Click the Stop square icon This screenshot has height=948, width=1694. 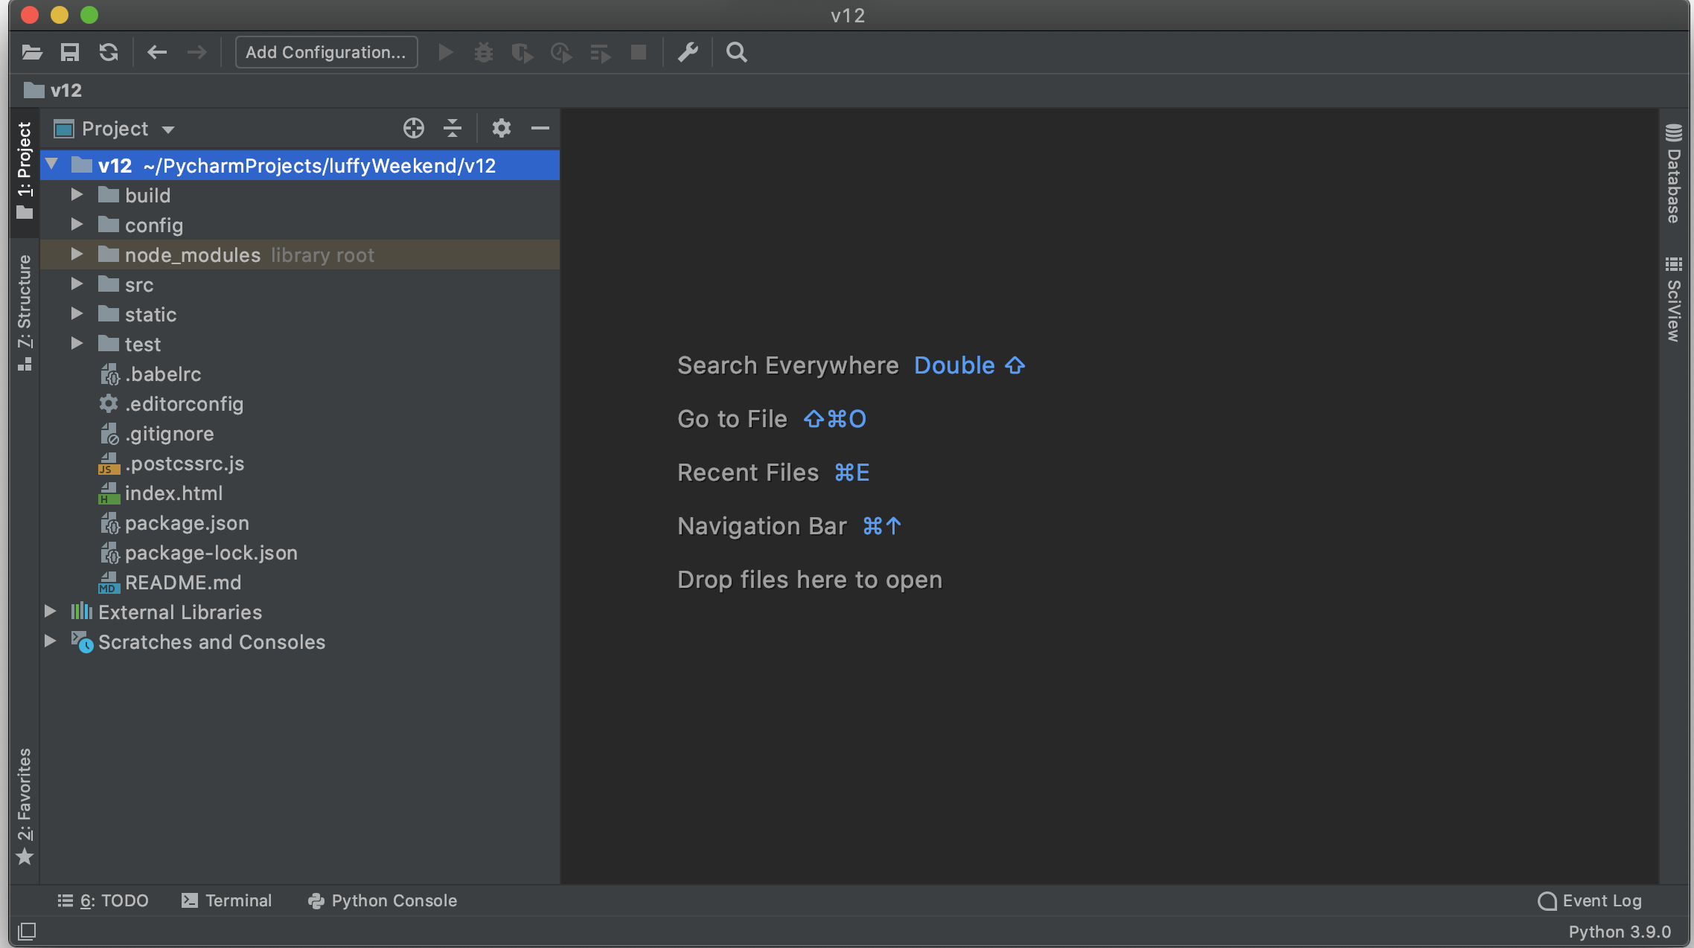pos(639,52)
